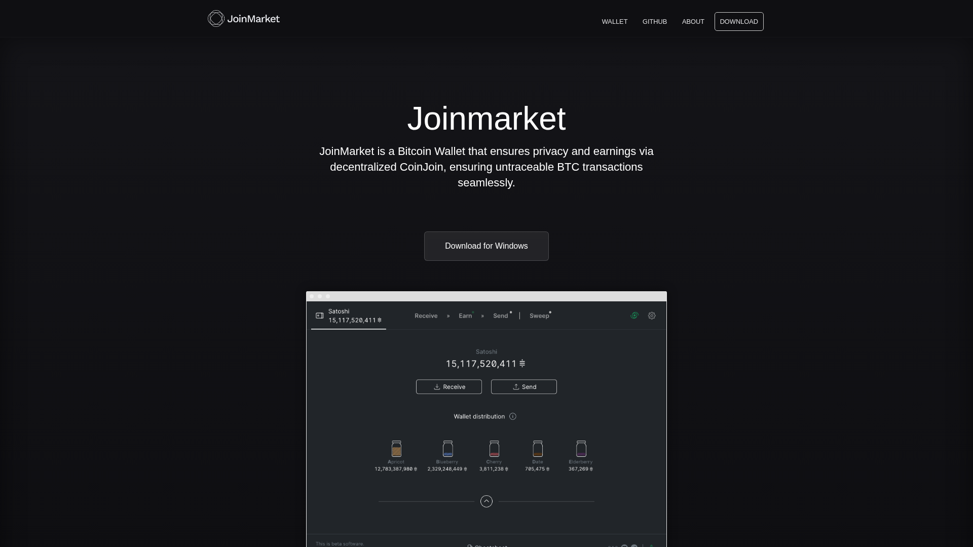Click the Joinmarket page heading

click(486, 119)
